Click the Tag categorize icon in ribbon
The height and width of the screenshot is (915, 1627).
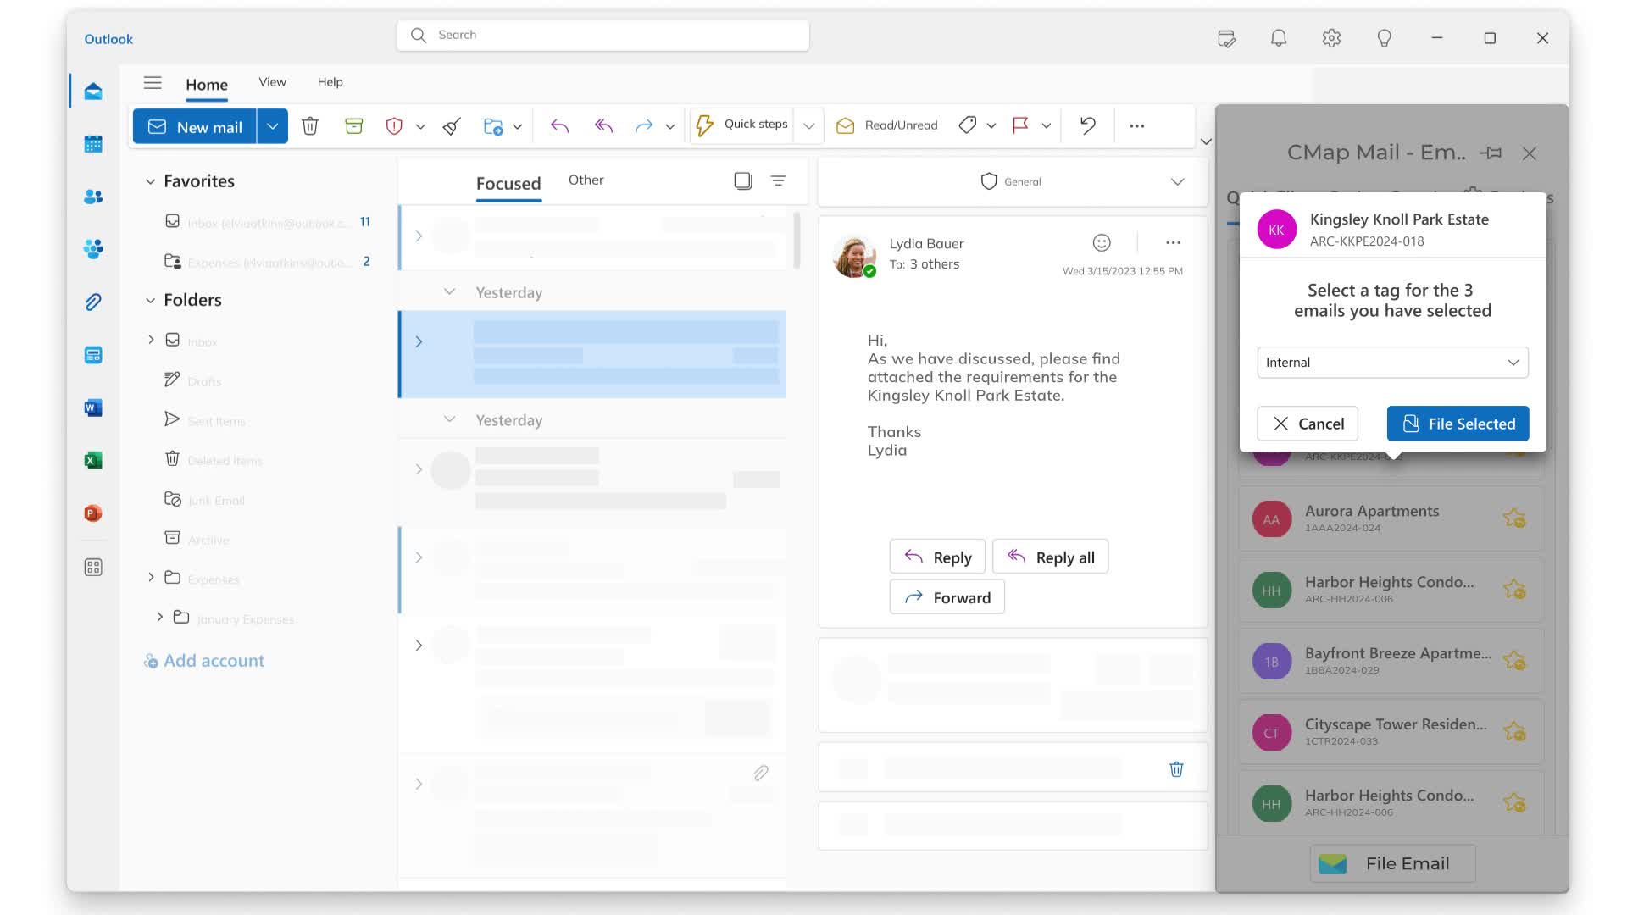tap(968, 125)
